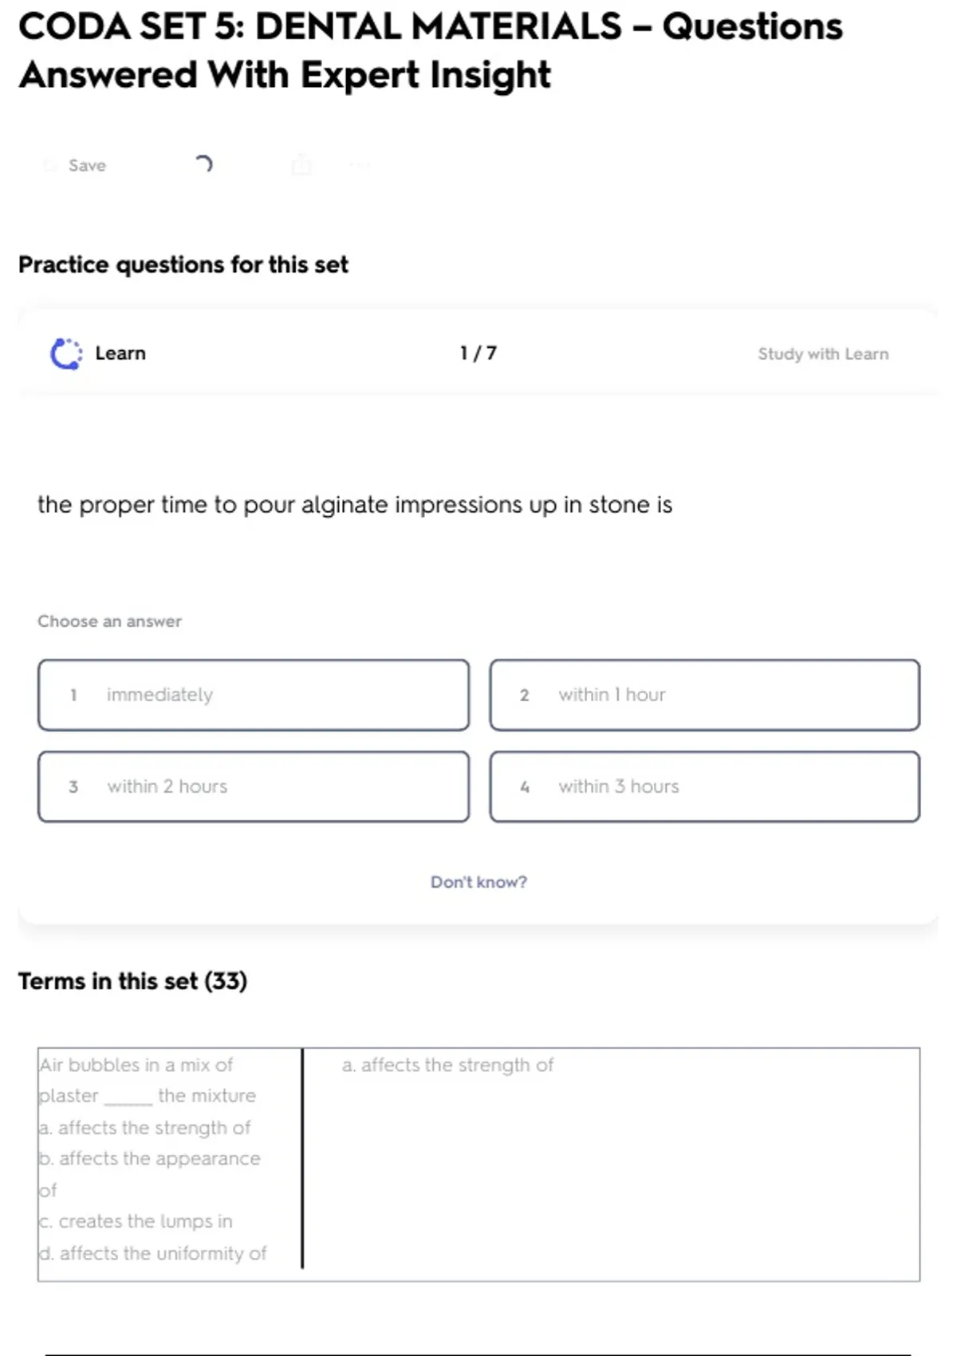The width and height of the screenshot is (957, 1356).
Task: Click the Save button
Action: click(86, 165)
